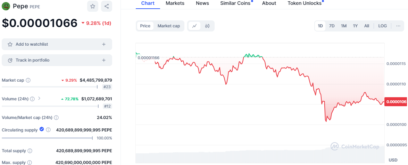Click the 0.0000095 y-axis label
The image size is (408, 165).
point(396,145)
